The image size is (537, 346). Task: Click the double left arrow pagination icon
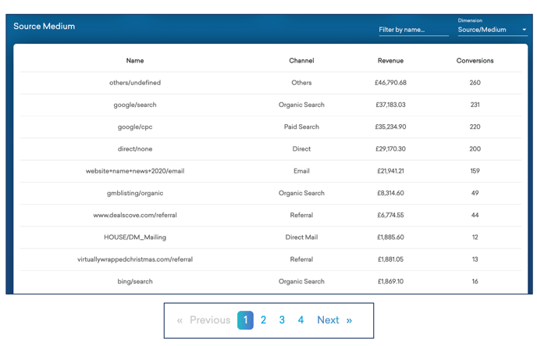pyautogui.click(x=180, y=320)
